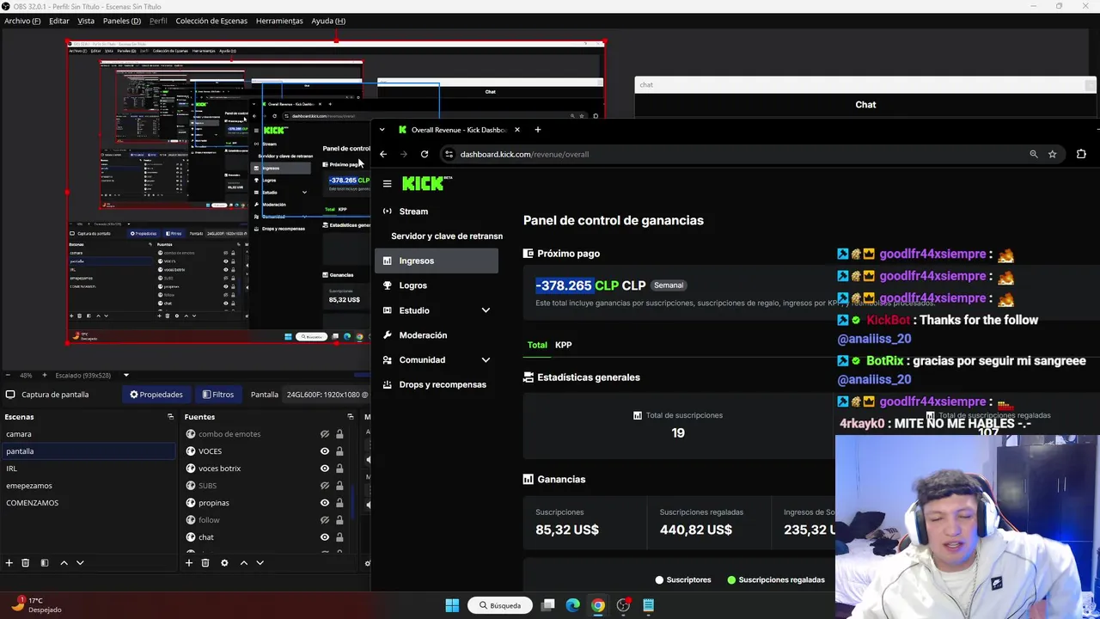Viewport: 1100px width, 619px height.
Task: Open the Paneles menu
Action: [122, 21]
